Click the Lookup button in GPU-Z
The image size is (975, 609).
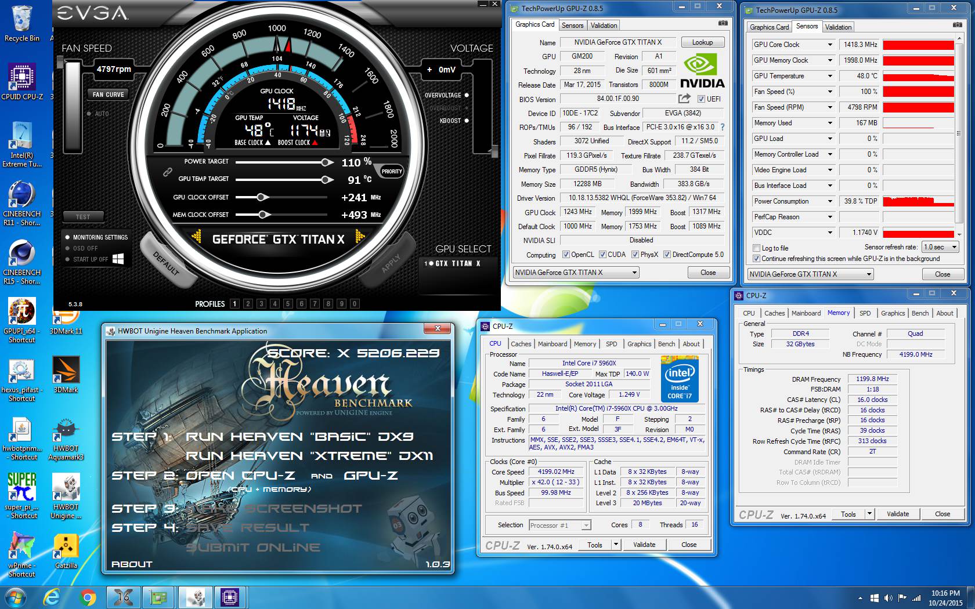(x=702, y=42)
